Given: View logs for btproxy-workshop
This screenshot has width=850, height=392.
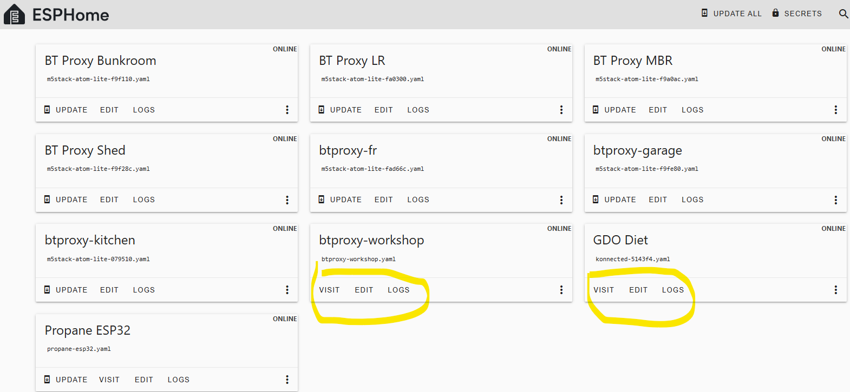Looking at the screenshot, I should [x=399, y=290].
